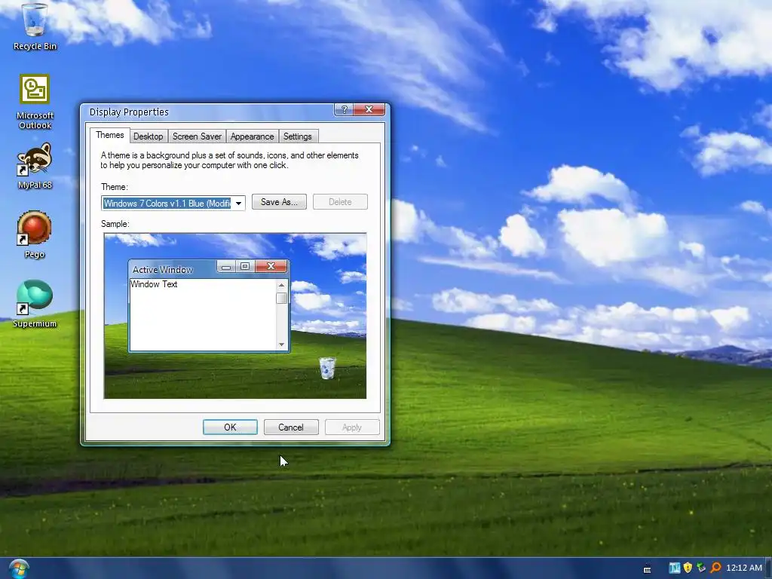772x579 pixels.
Task: Open the yellow security shield tray icon
Action: point(688,568)
